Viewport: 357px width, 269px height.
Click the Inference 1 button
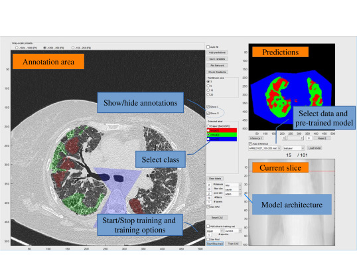pos(256,138)
